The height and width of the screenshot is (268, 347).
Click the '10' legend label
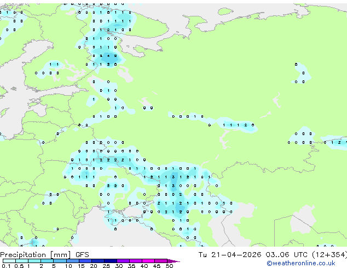tap(68, 266)
